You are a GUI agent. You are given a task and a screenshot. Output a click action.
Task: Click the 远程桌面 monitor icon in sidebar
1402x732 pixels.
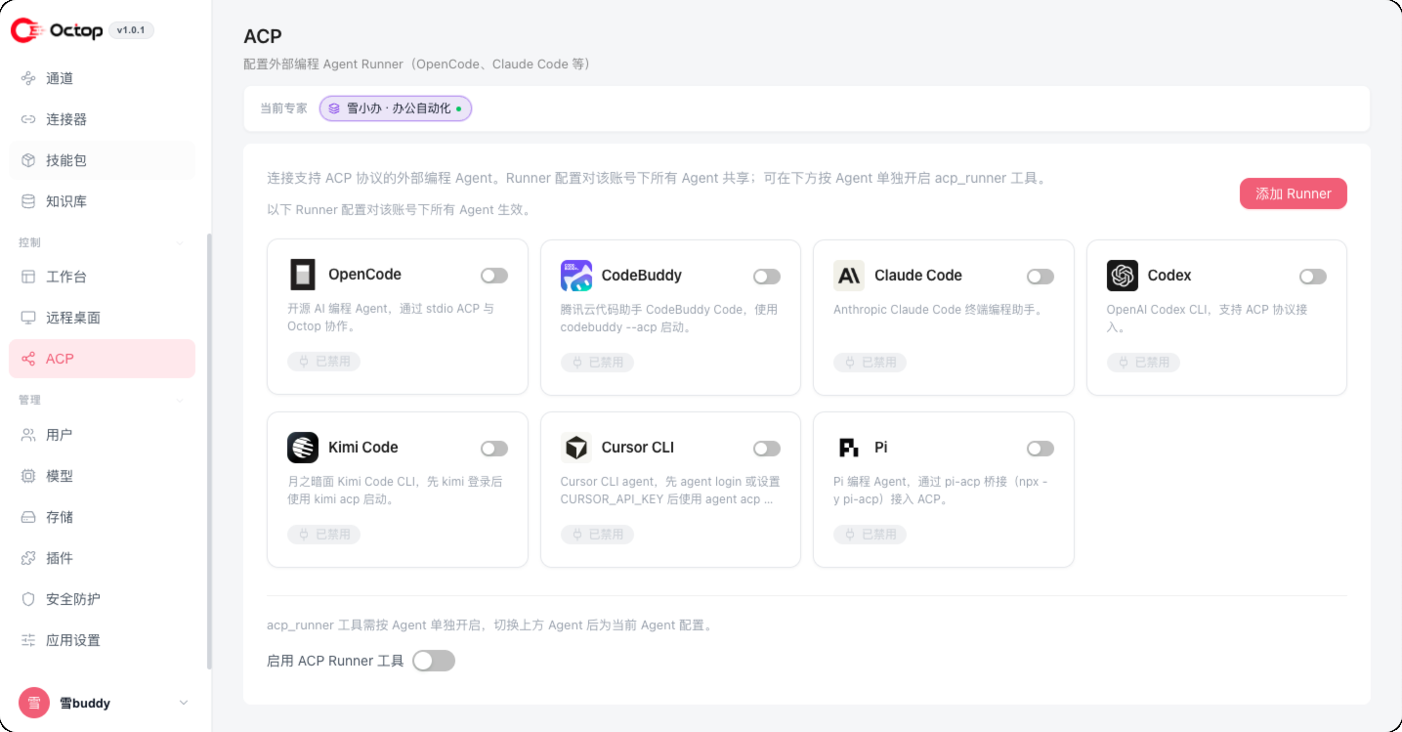tap(28, 318)
